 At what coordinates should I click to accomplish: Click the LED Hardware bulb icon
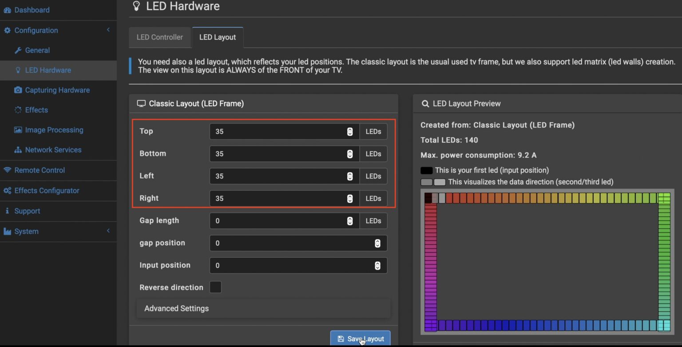(x=18, y=70)
